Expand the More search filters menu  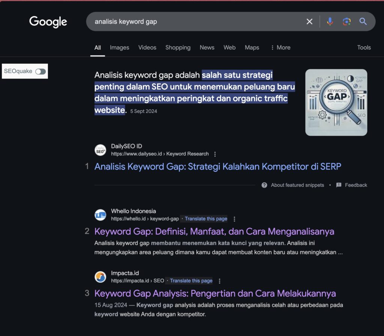coord(280,48)
